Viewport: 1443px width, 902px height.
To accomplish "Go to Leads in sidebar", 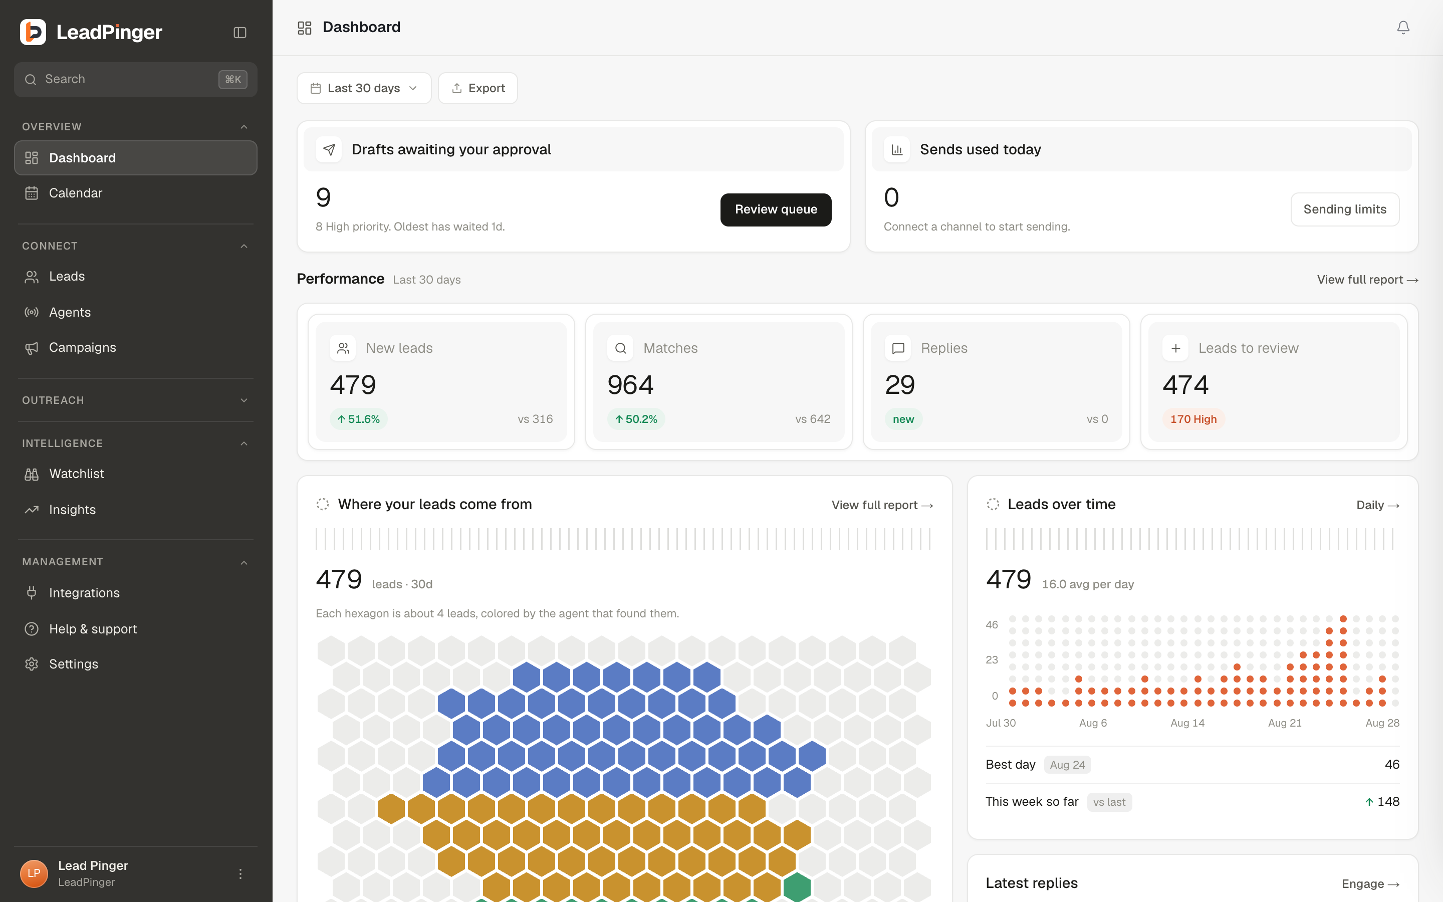I will [x=135, y=276].
